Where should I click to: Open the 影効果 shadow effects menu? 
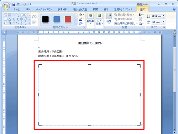point(90,19)
